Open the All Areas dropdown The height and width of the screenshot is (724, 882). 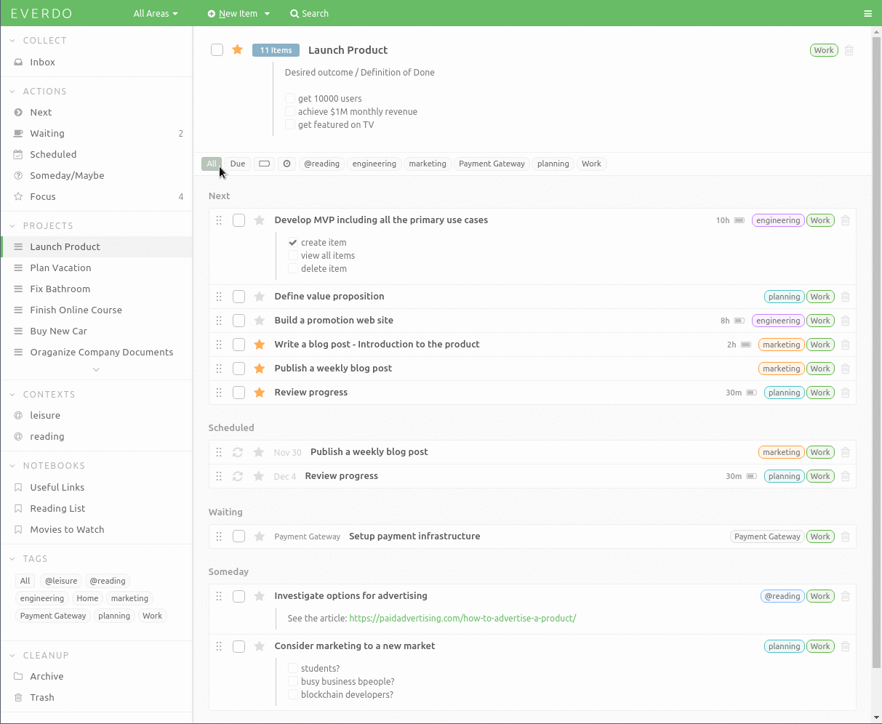pyautogui.click(x=156, y=14)
